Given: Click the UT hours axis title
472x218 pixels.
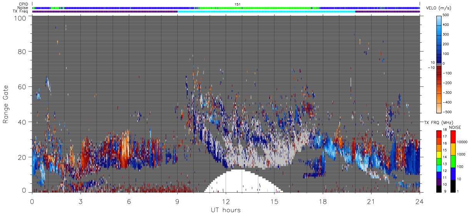Looking at the screenshot, I should [226, 210].
